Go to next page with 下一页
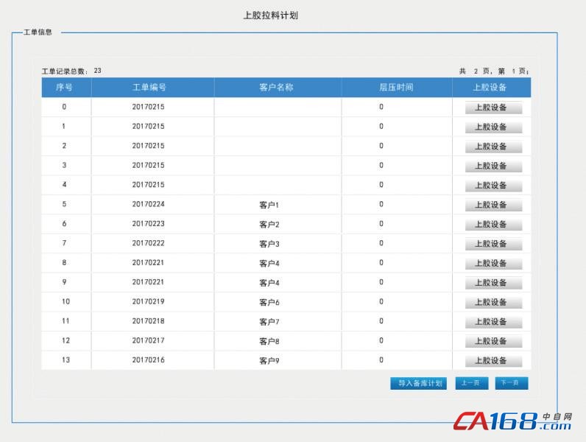Image resolution: width=586 pixels, height=442 pixels. tap(511, 383)
